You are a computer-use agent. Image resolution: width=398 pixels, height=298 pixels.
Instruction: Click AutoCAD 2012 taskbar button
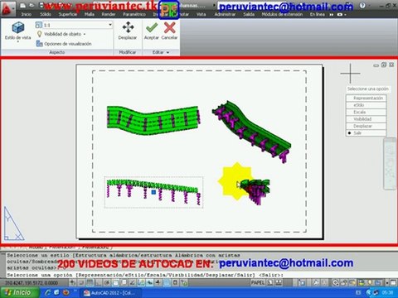(110, 293)
